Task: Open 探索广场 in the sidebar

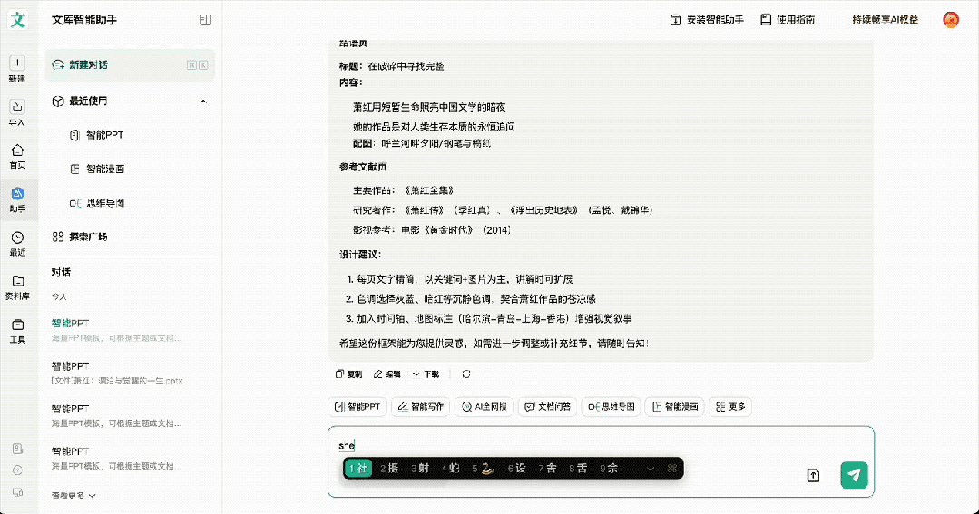Action: 80,237
